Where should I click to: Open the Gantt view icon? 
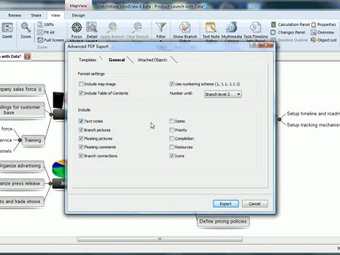[7, 30]
